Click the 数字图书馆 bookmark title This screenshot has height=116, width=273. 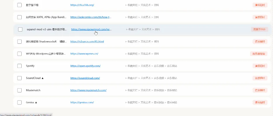click(32, 5)
